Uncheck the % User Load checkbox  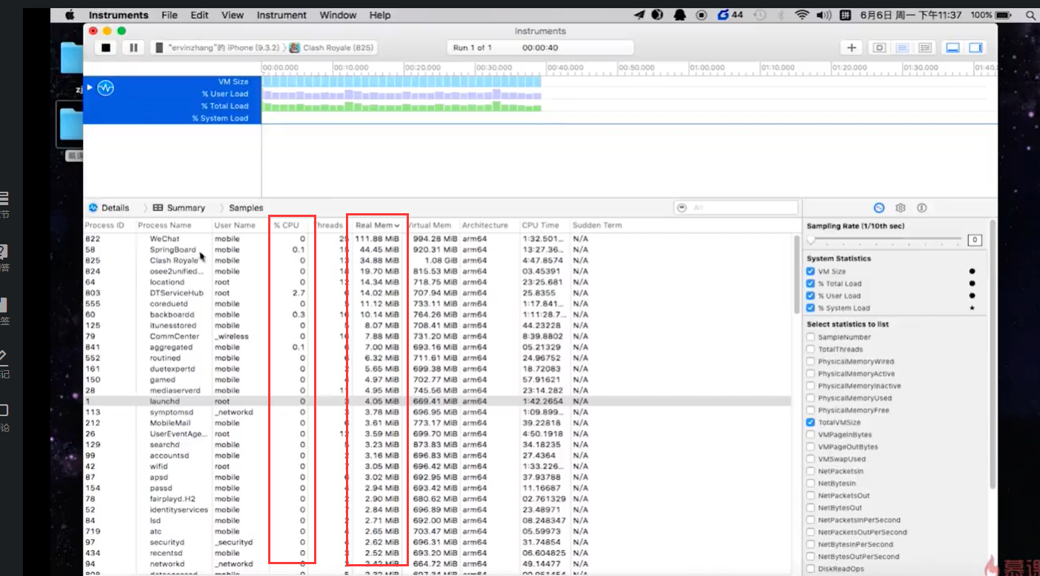tap(810, 296)
